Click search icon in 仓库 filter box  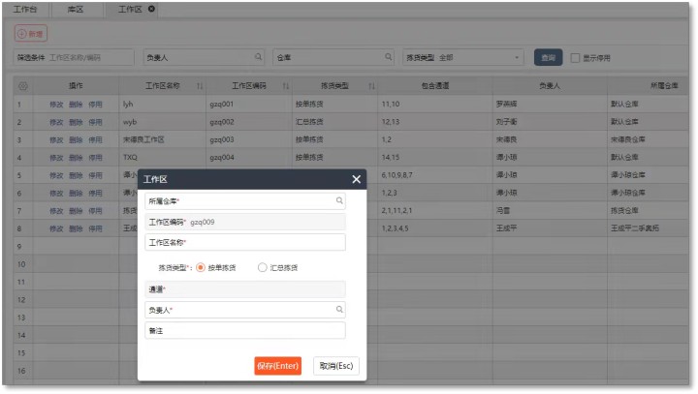point(389,57)
